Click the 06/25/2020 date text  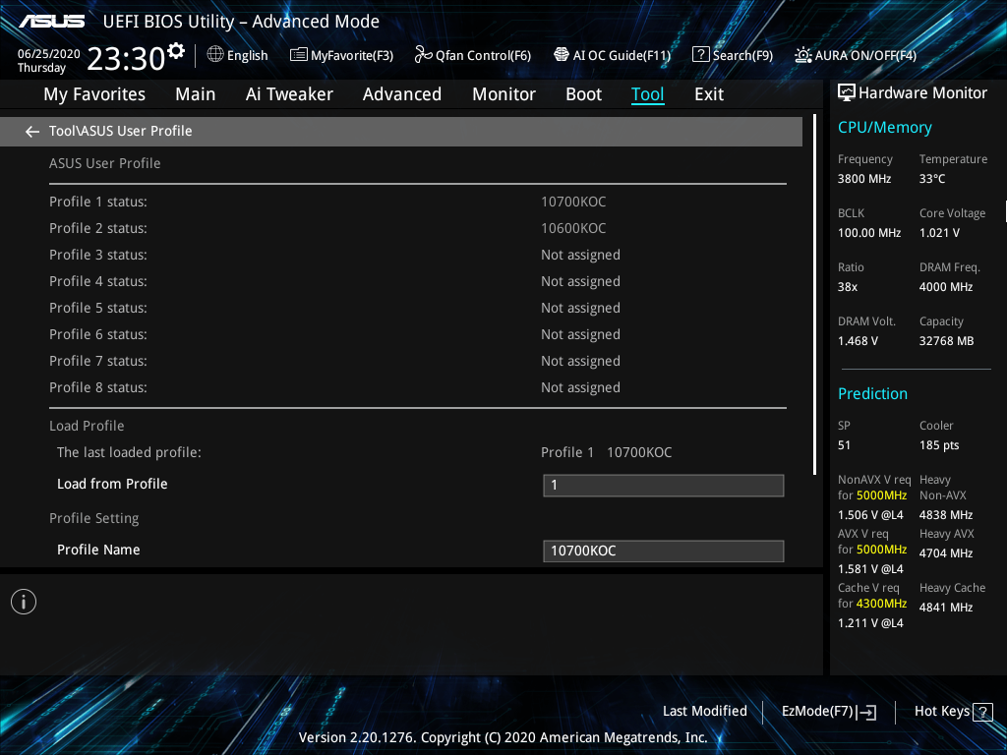click(x=49, y=54)
